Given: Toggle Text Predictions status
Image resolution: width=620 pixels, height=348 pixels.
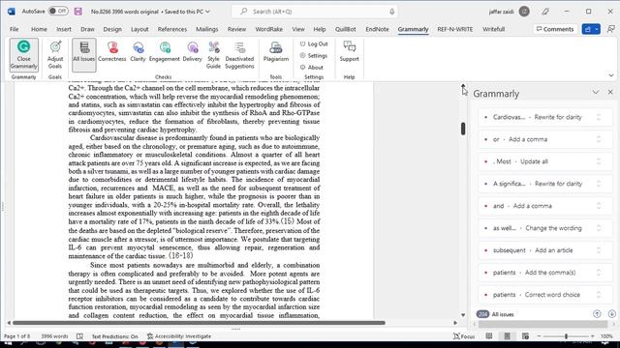Looking at the screenshot, I should [x=114, y=336].
